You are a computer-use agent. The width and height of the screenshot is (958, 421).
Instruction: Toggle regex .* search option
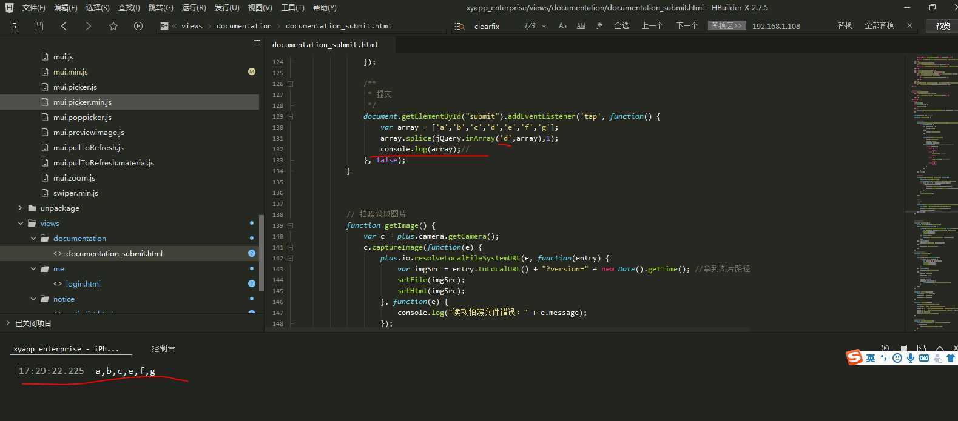(x=599, y=26)
